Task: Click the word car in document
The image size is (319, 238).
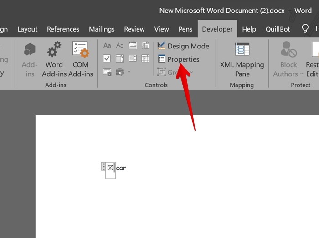Action: [x=121, y=168]
